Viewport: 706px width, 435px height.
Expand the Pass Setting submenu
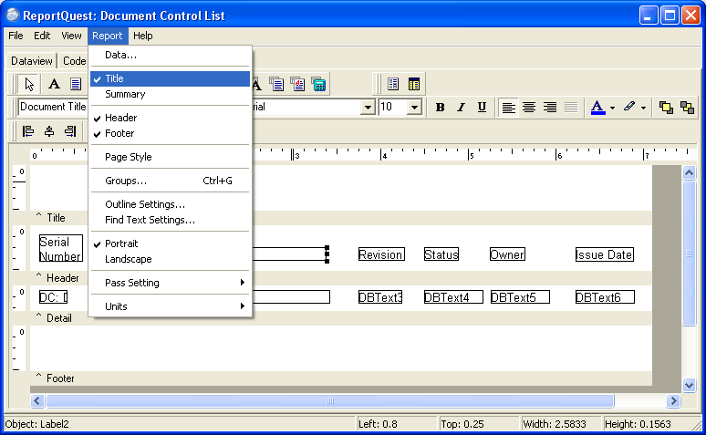pos(170,283)
